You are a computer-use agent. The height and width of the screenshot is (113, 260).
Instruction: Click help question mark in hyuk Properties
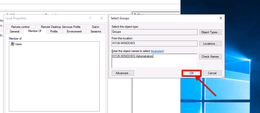coord(90,18)
